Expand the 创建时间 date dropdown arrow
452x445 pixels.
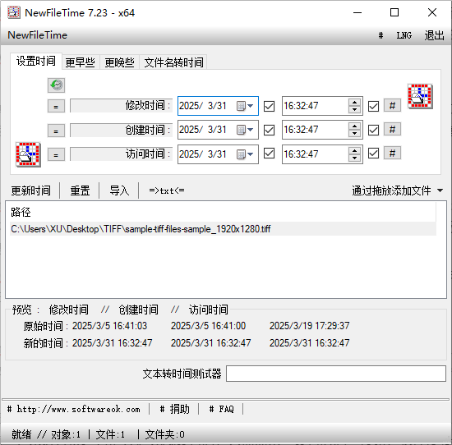(x=251, y=130)
